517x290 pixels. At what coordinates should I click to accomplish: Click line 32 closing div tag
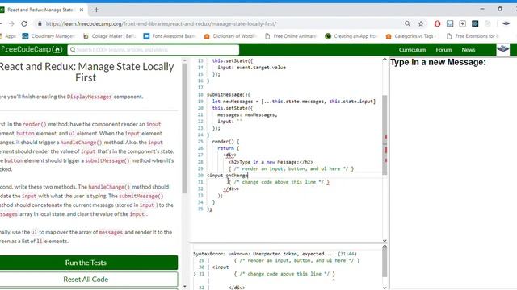click(231, 188)
